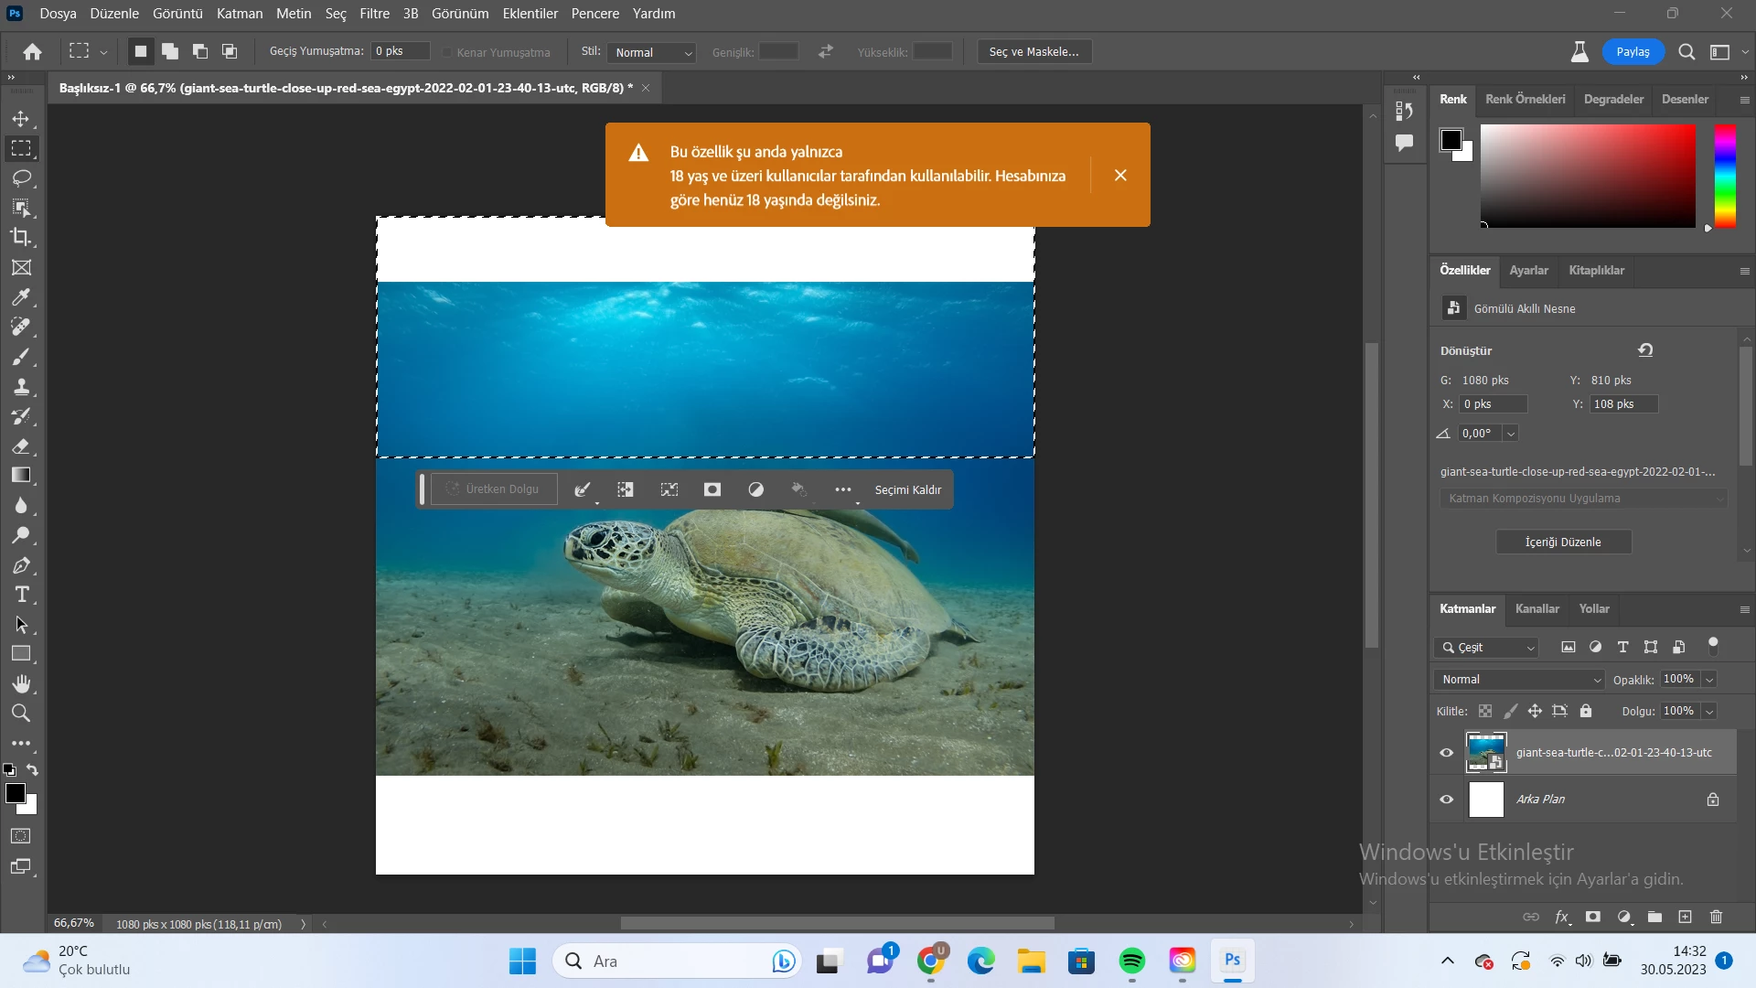Hide the Arka Plan layer
1756x988 pixels.
point(1447,800)
